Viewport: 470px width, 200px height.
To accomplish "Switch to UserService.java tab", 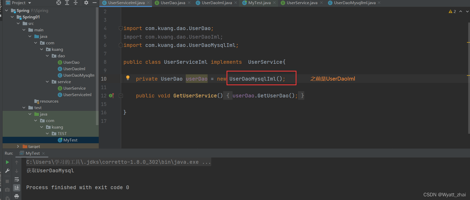I will pos(302,3).
